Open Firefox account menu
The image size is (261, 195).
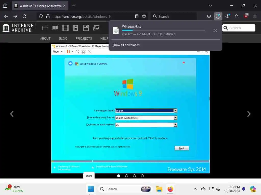click(228, 16)
